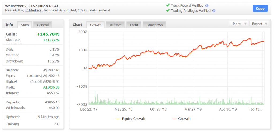
Task: Switch to the Profit chart tab
Action: 134,25
